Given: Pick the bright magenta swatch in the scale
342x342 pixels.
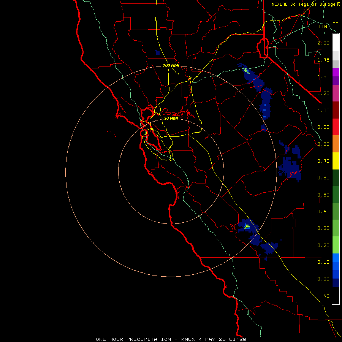Looking at the screenshot, I should click(x=336, y=72).
